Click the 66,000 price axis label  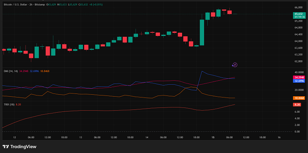pos(298,8)
